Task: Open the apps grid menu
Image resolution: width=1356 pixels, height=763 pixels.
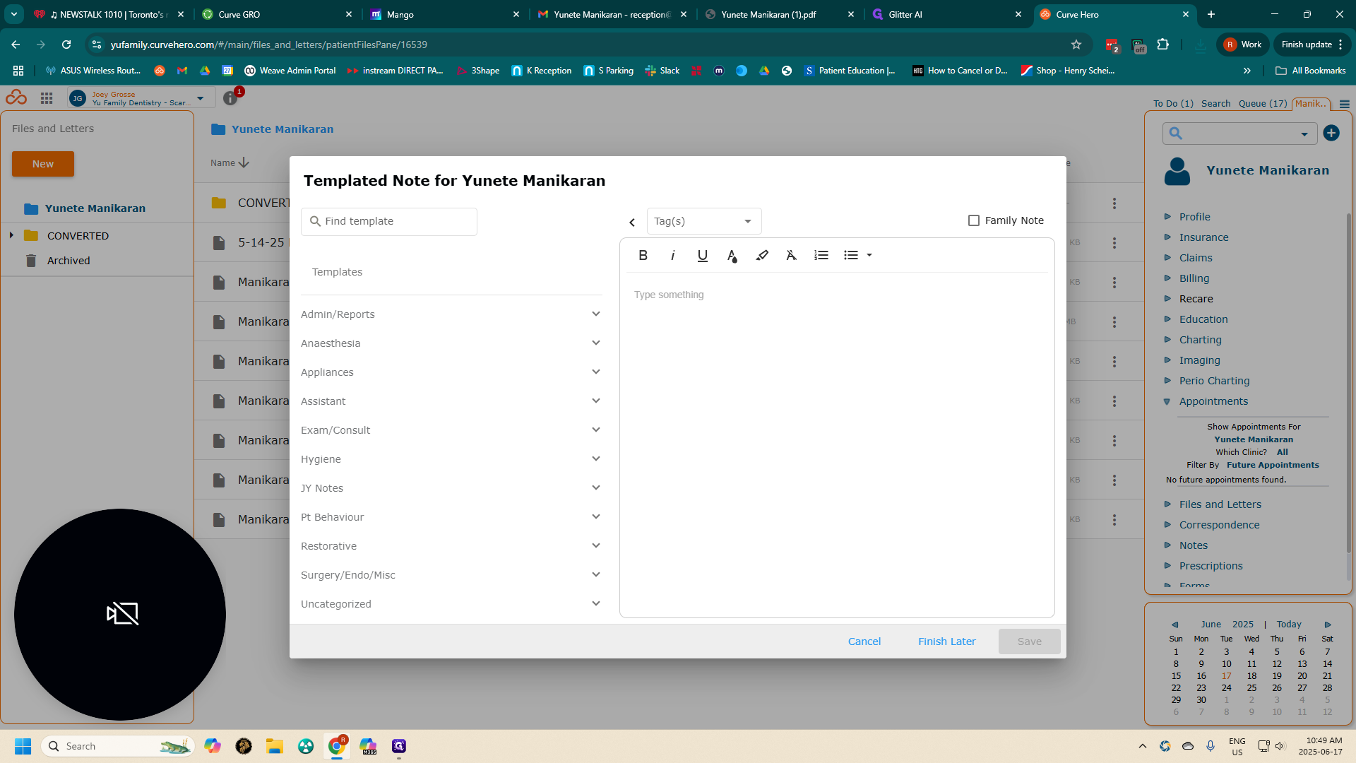Action: pos(47,98)
